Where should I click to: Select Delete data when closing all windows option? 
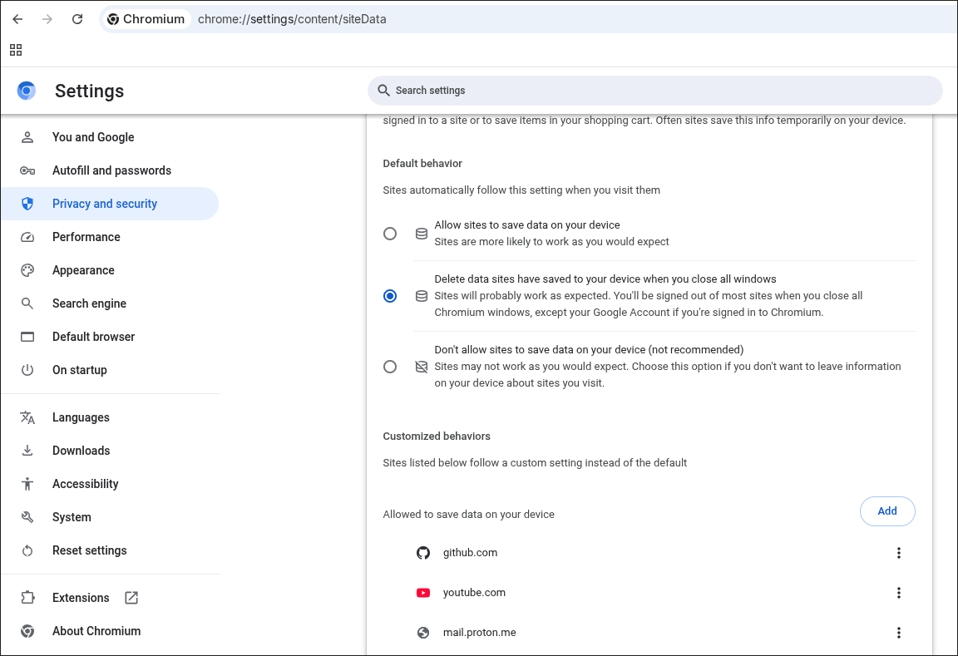coord(390,295)
